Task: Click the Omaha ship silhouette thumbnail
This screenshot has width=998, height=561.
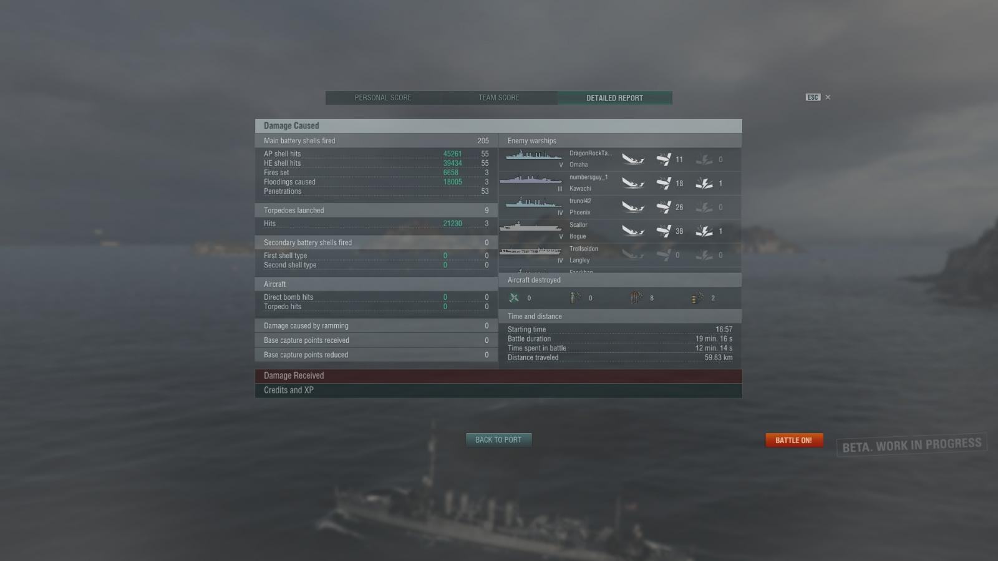Action: coord(534,155)
